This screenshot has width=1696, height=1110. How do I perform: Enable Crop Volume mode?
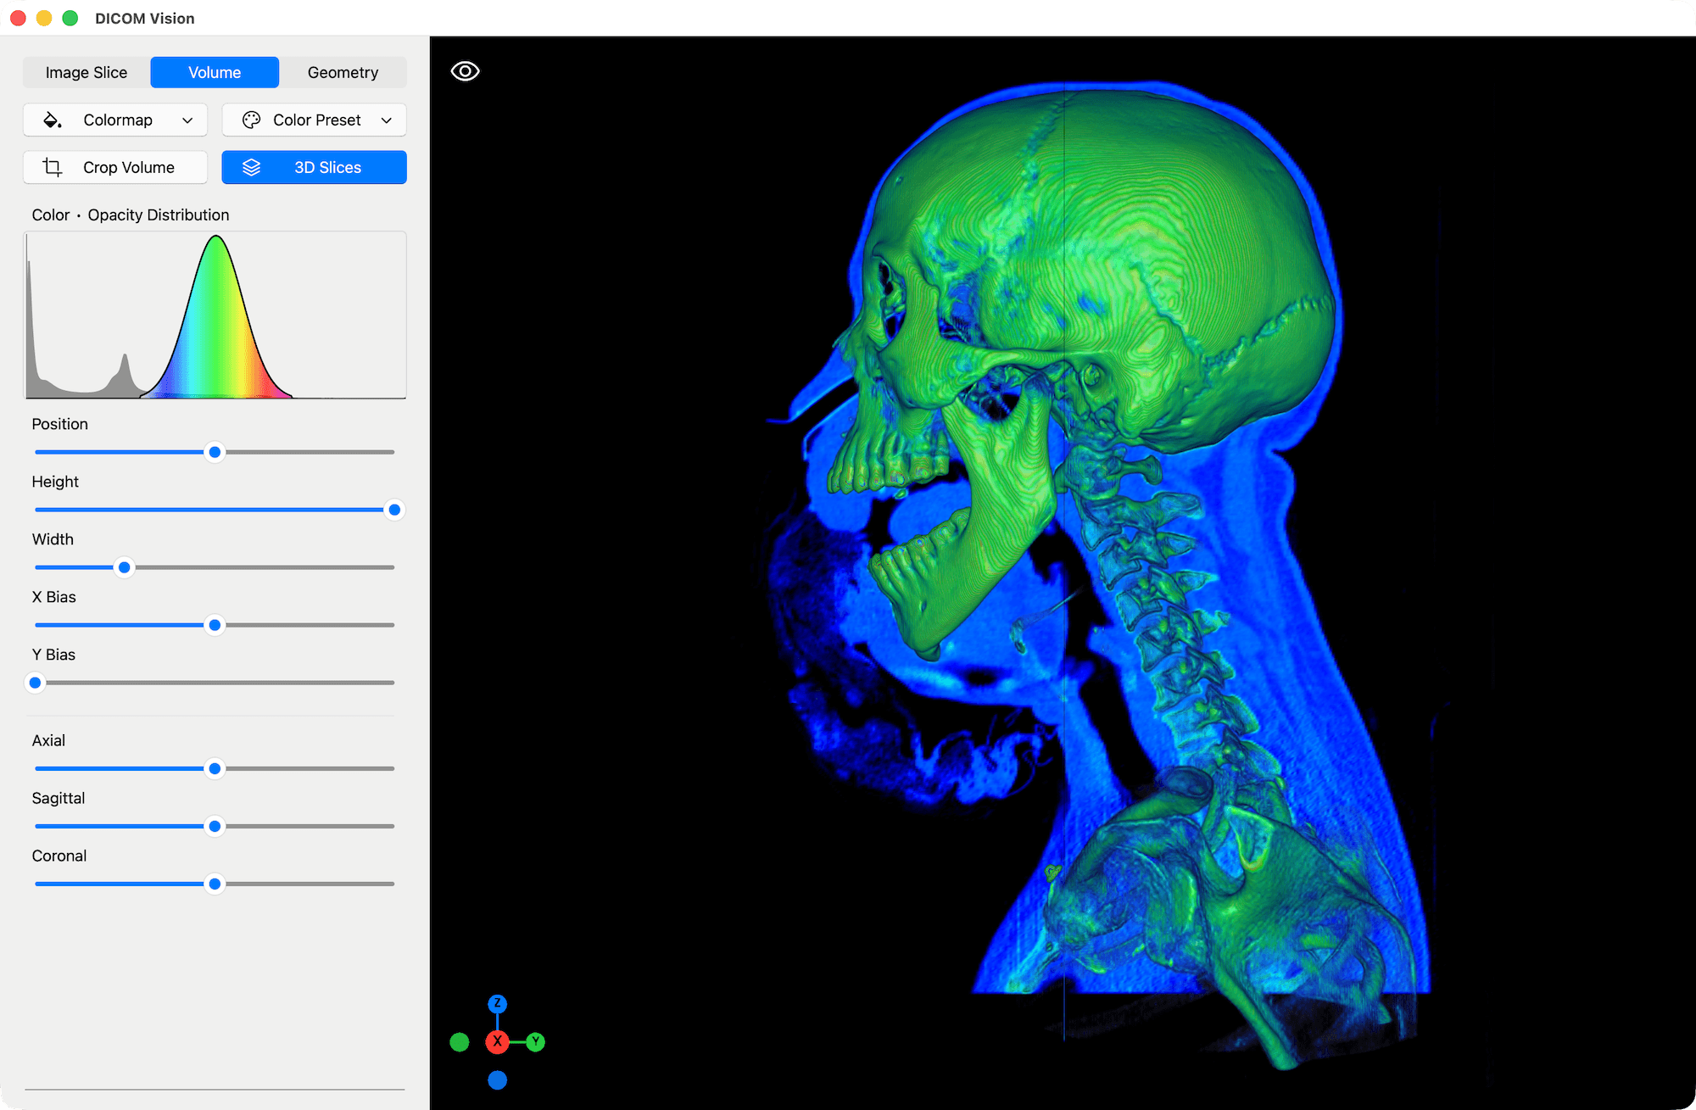114,167
